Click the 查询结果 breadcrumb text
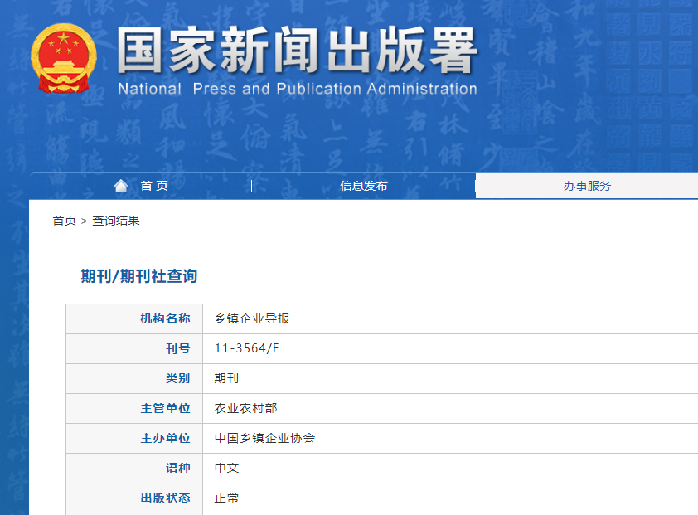698x515 pixels. tap(116, 221)
